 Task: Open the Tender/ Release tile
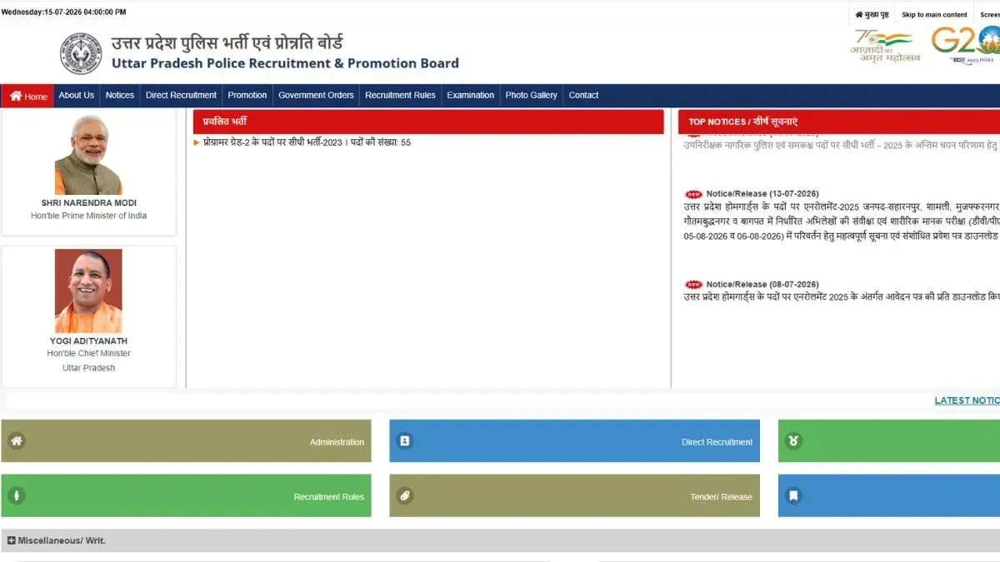(x=574, y=495)
